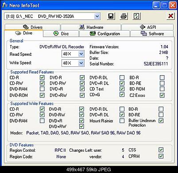The height and width of the screenshot is (173, 178).
Task: Minimize the Nero InfoTool window
Action: [156, 5]
